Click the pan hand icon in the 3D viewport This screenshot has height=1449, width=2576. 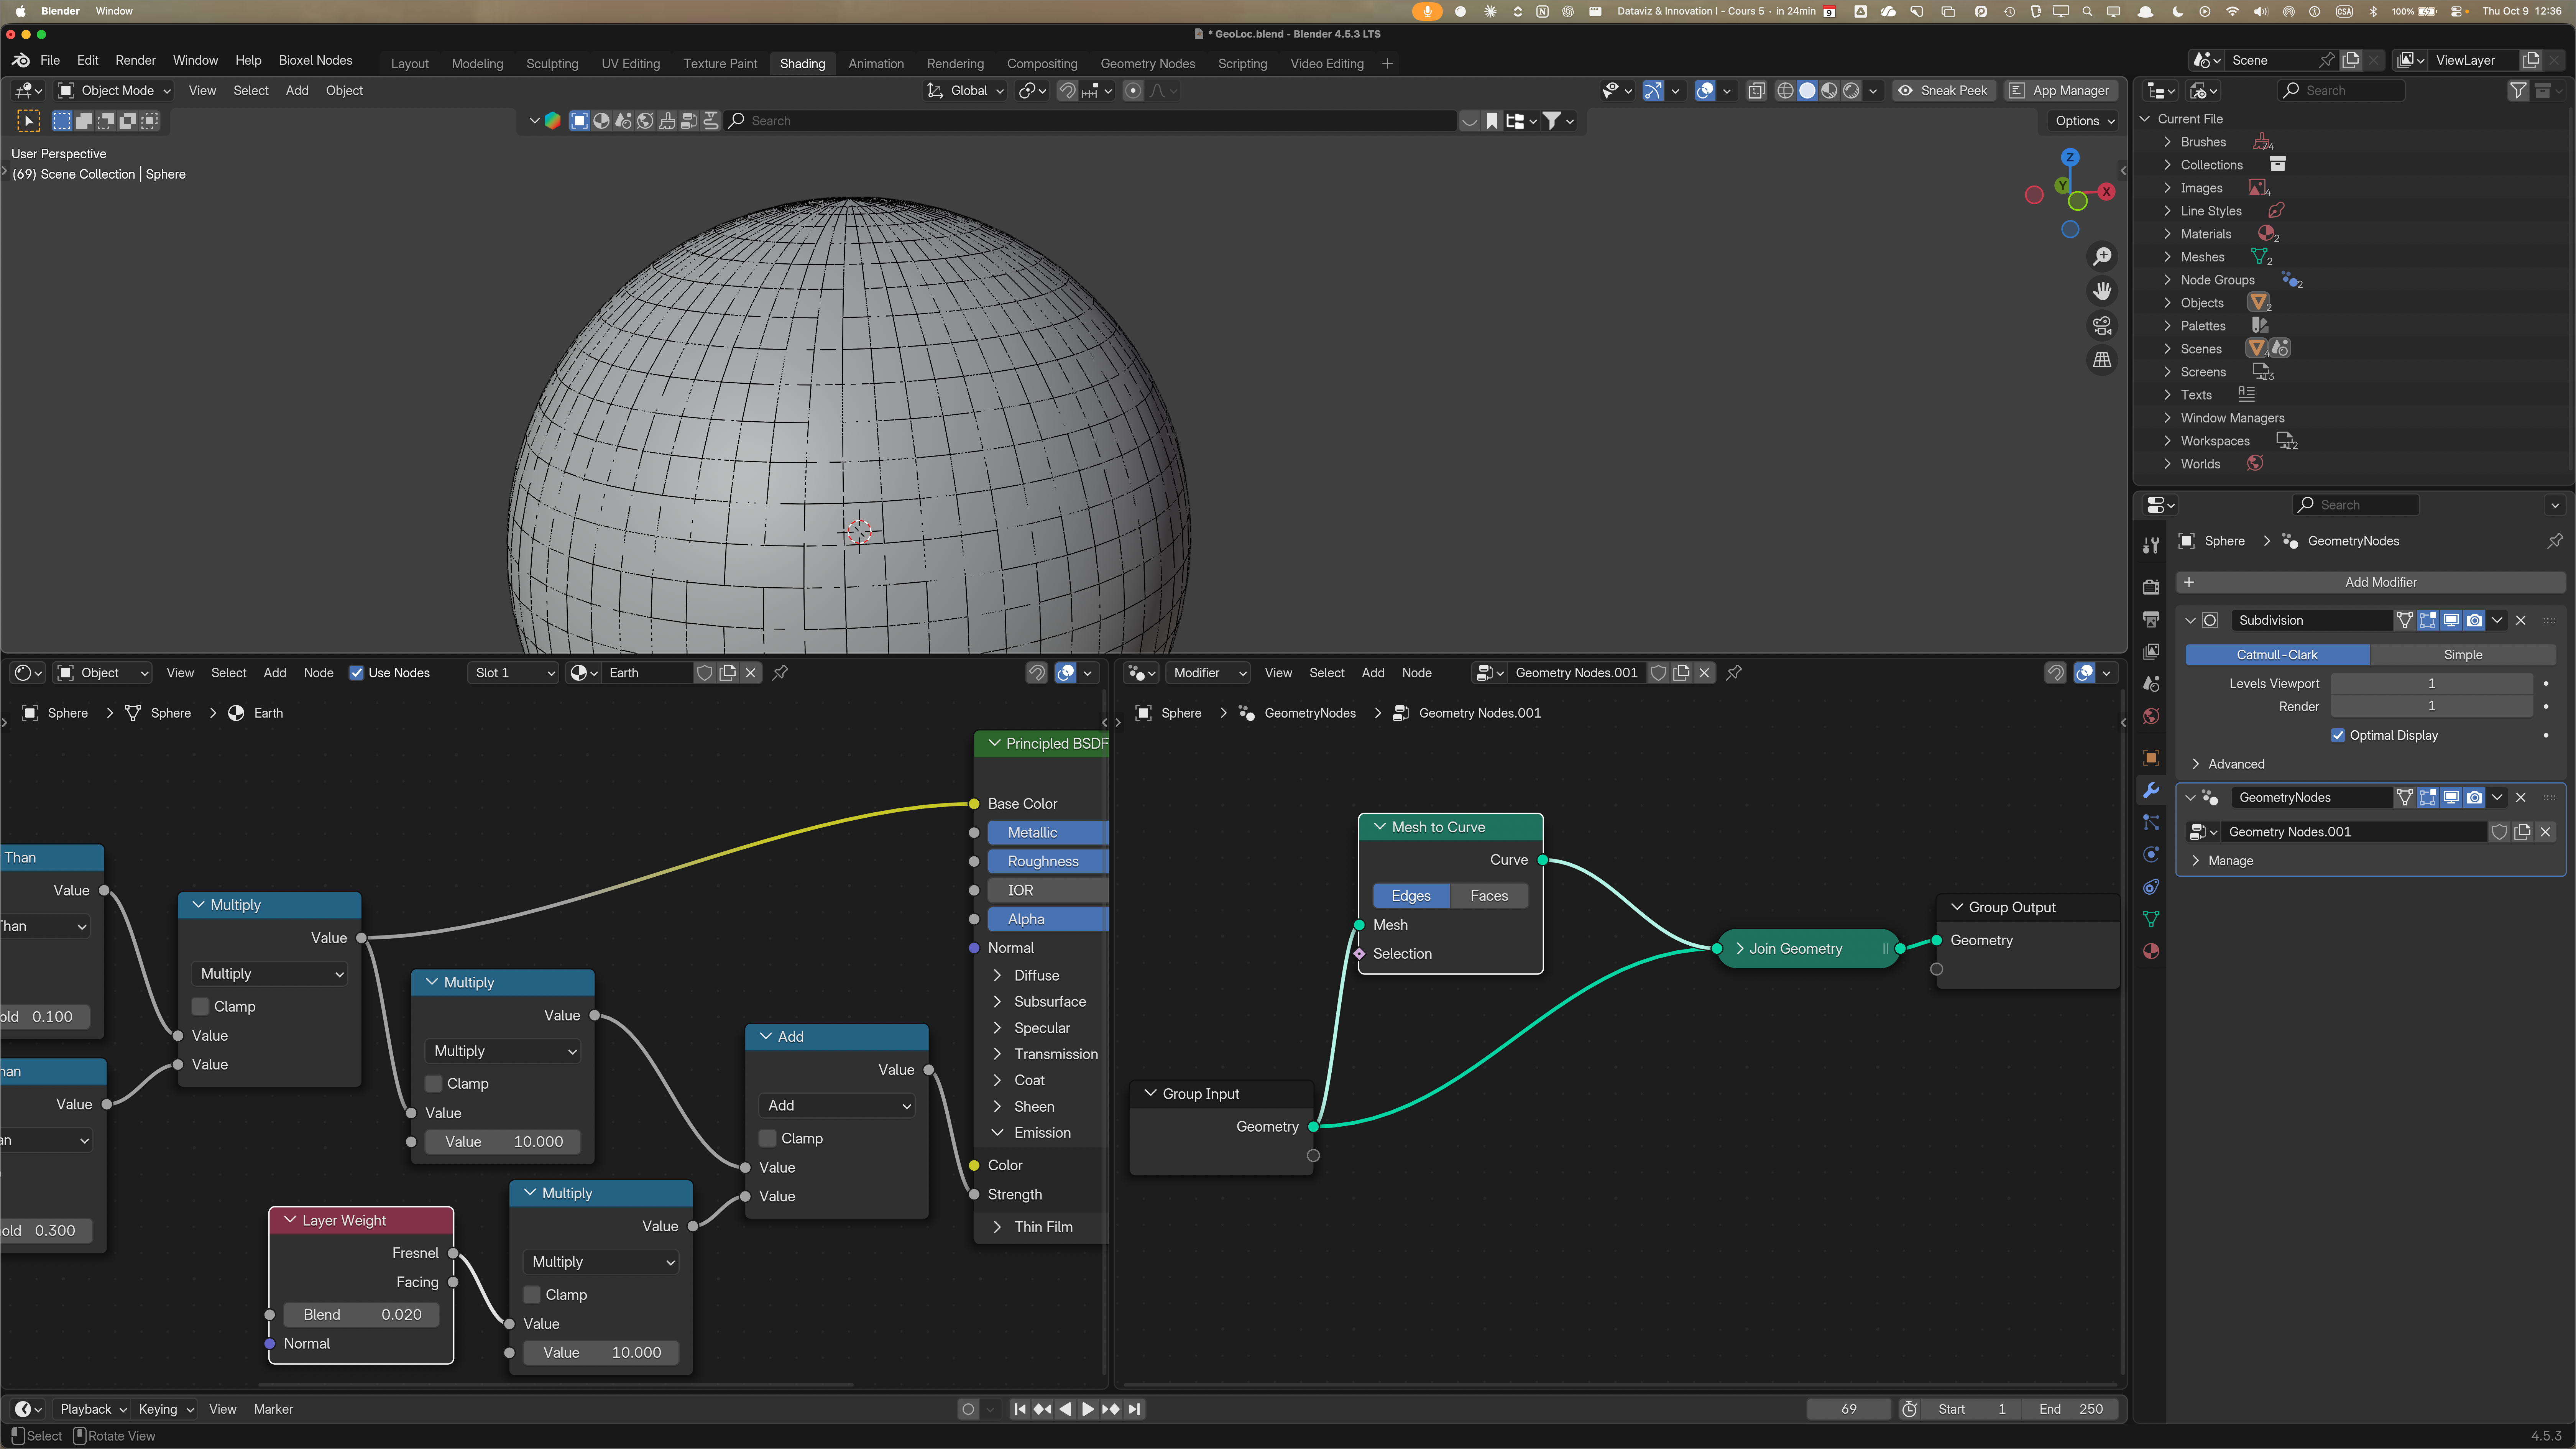[2102, 291]
